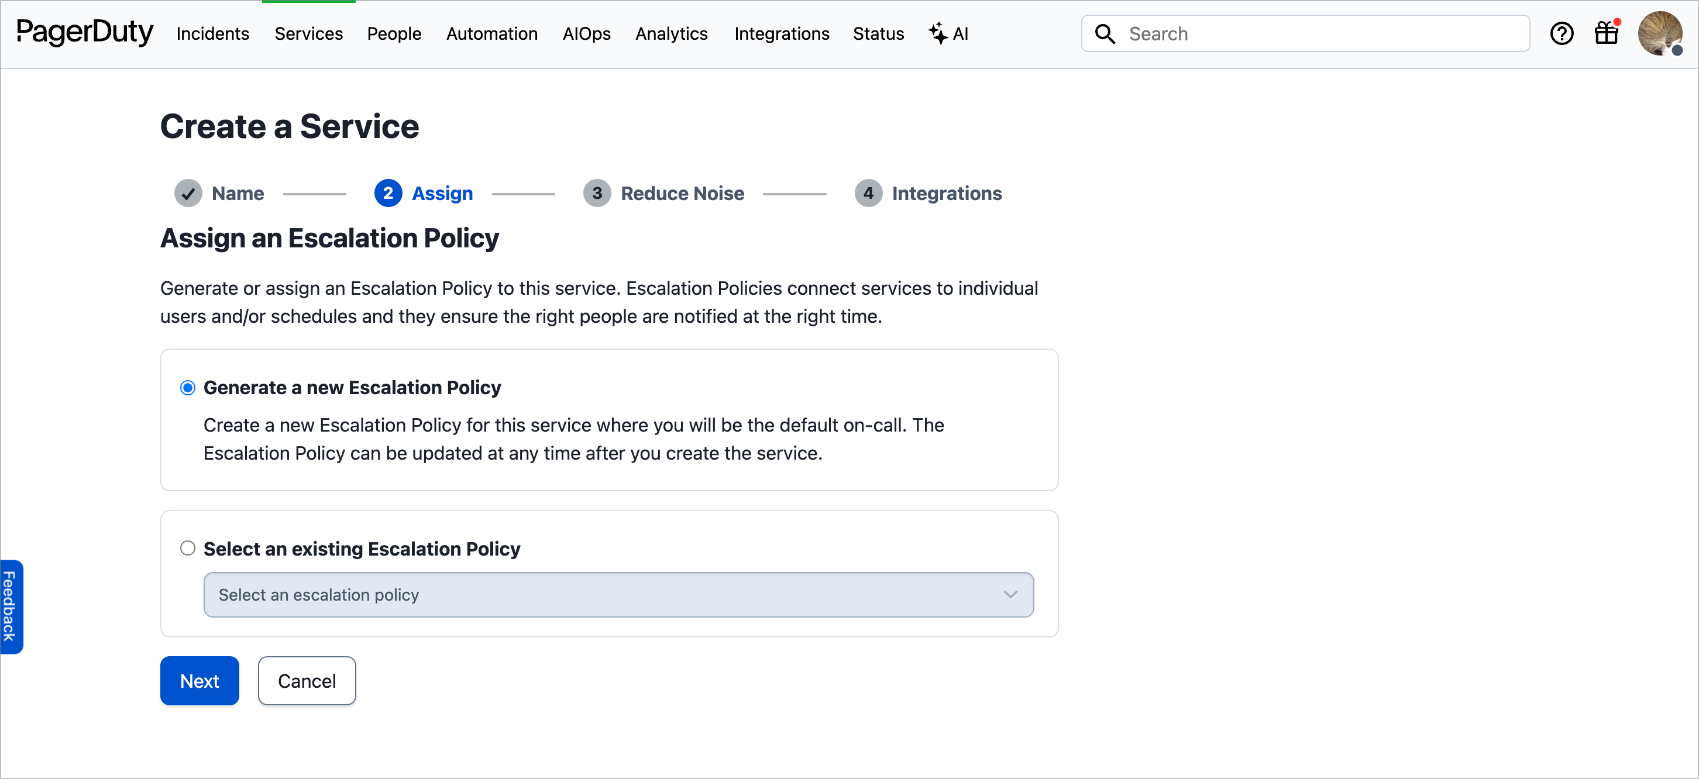Select existing Escalation Policy radio button
Image resolution: width=1699 pixels, height=779 pixels.
[x=188, y=549]
